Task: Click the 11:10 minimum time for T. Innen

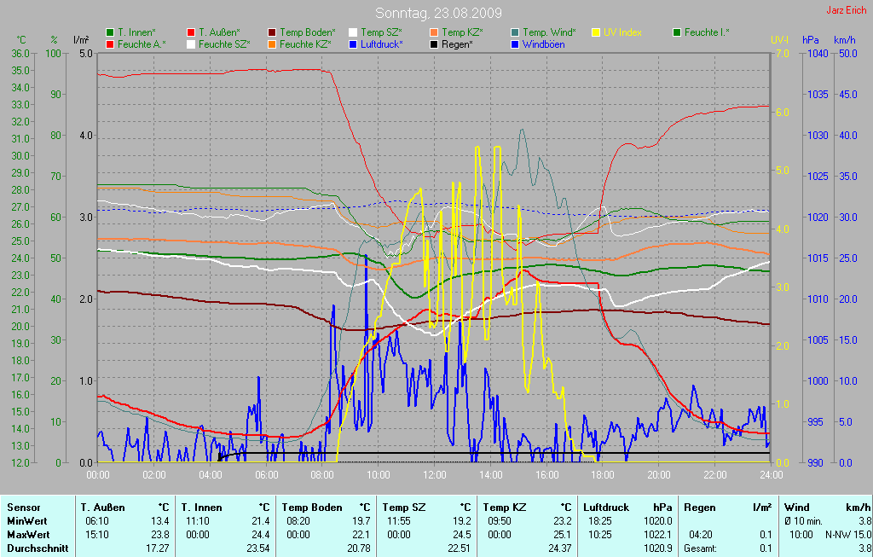Action: (x=198, y=521)
